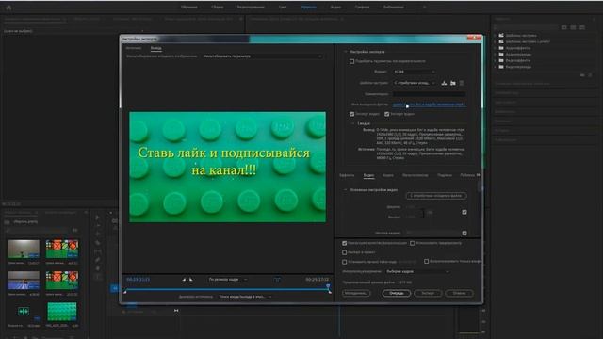Screen dimensions: 603x339
Task: Click the delete preset trash icon
Action: (x=462, y=83)
